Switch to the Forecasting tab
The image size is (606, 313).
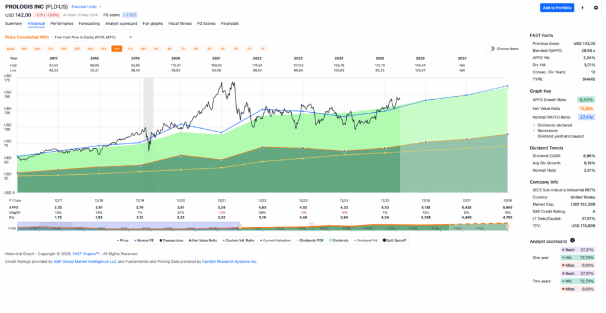coord(89,24)
